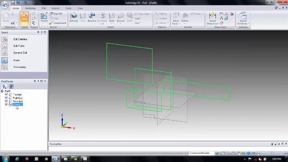
Task: Click the Smart Dimension tool
Action: [x=212, y=18]
